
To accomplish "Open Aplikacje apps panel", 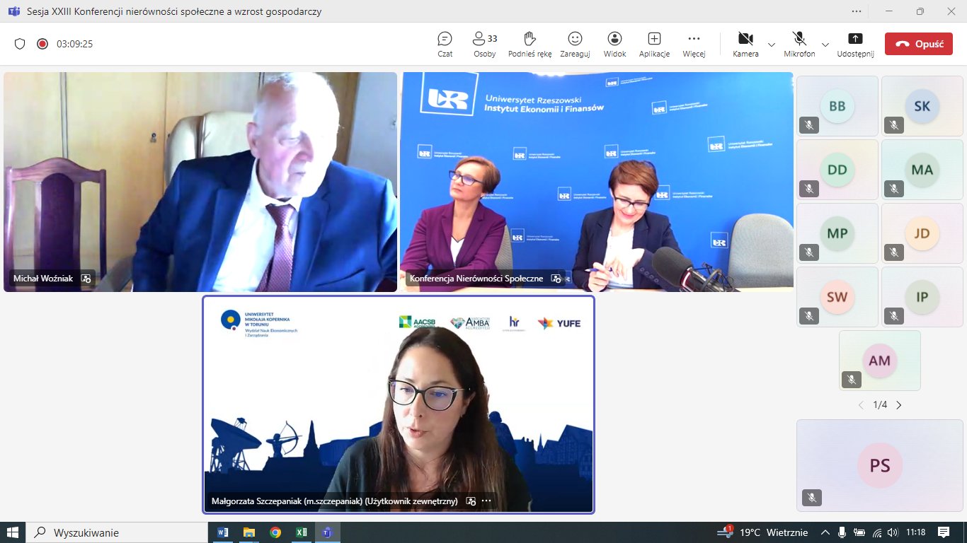I will [654, 44].
